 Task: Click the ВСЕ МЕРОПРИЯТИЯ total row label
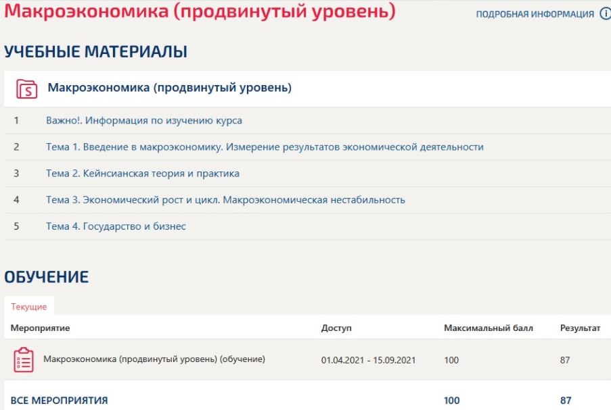pos(59,401)
